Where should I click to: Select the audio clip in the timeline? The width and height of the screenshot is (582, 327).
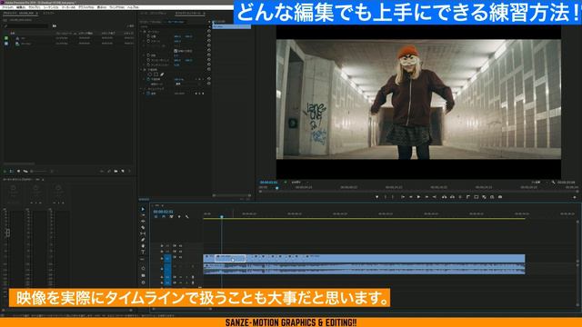tap(364, 269)
